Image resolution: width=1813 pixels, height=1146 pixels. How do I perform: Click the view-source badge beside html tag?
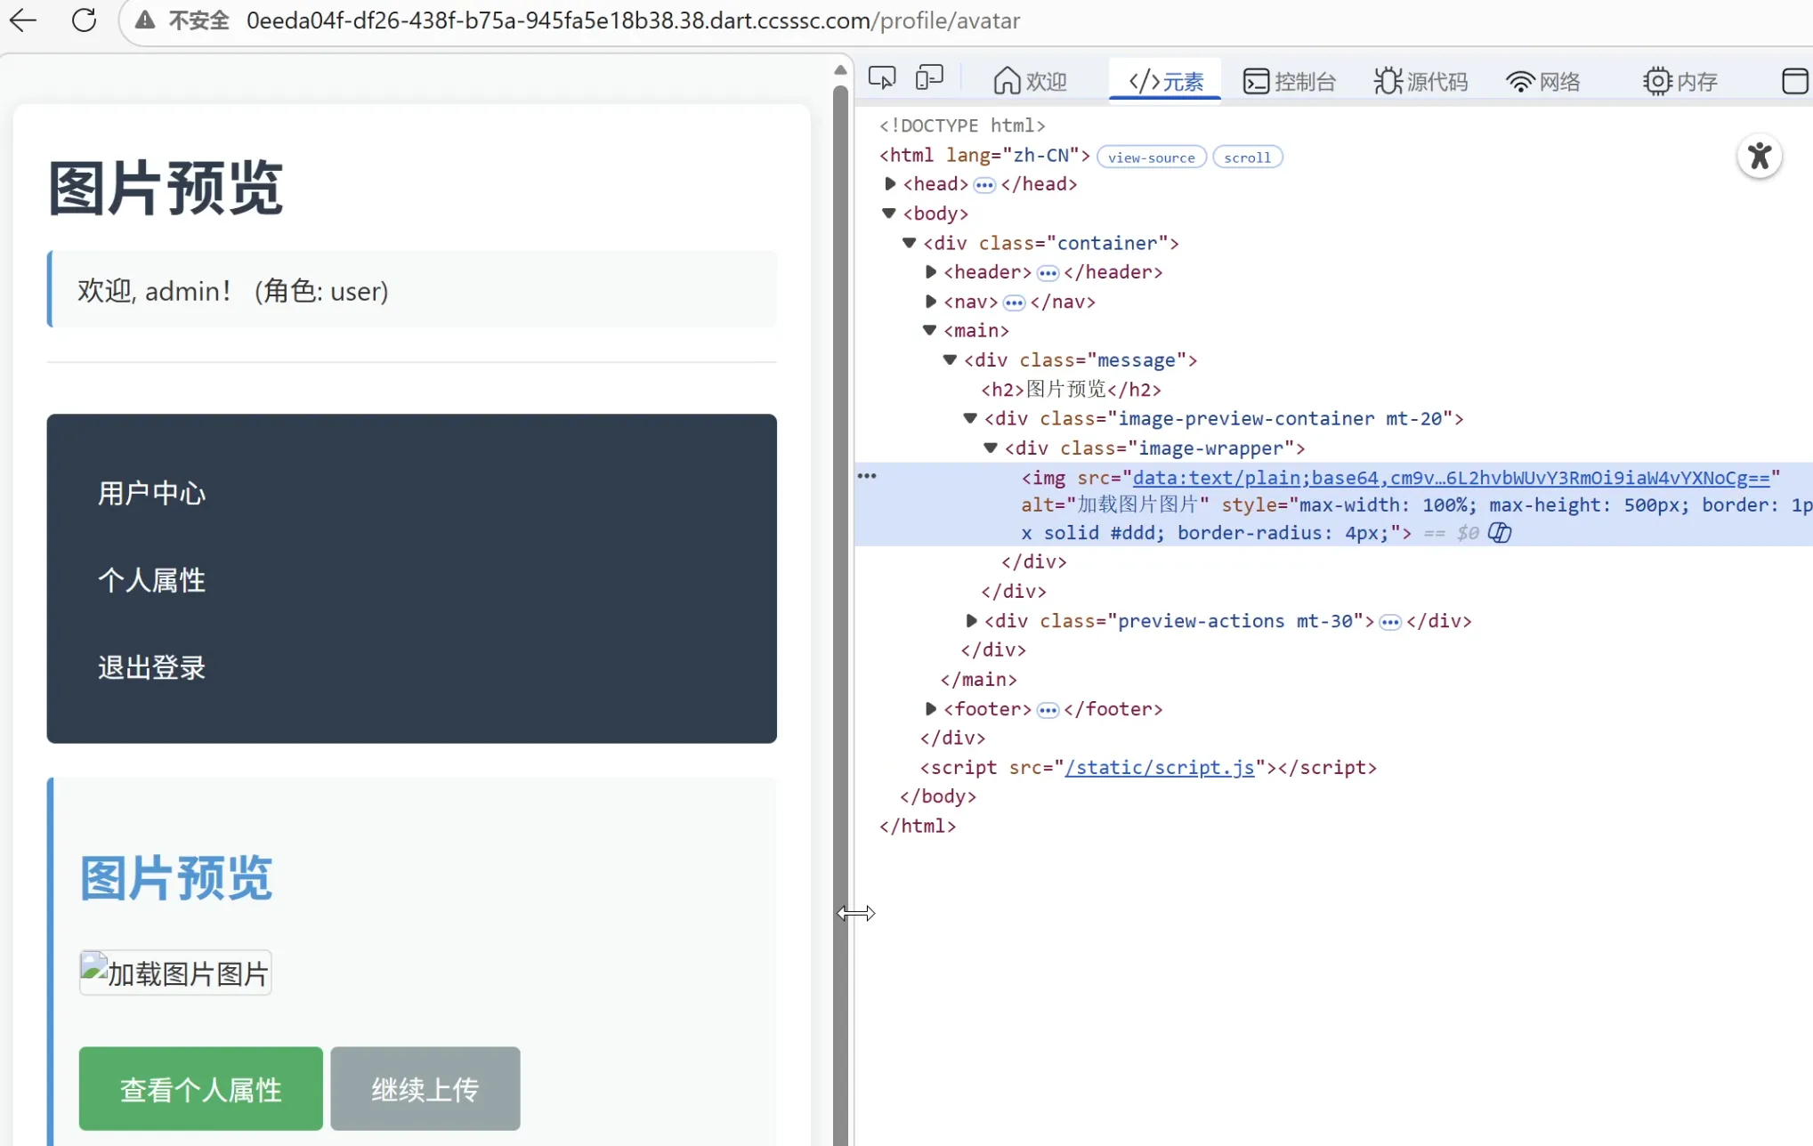[x=1151, y=157]
